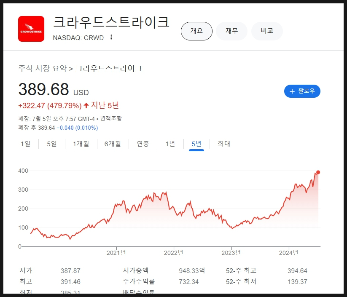Click the 크라우드스트라이크 page title

pyautogui.click(x=111, y=22)
